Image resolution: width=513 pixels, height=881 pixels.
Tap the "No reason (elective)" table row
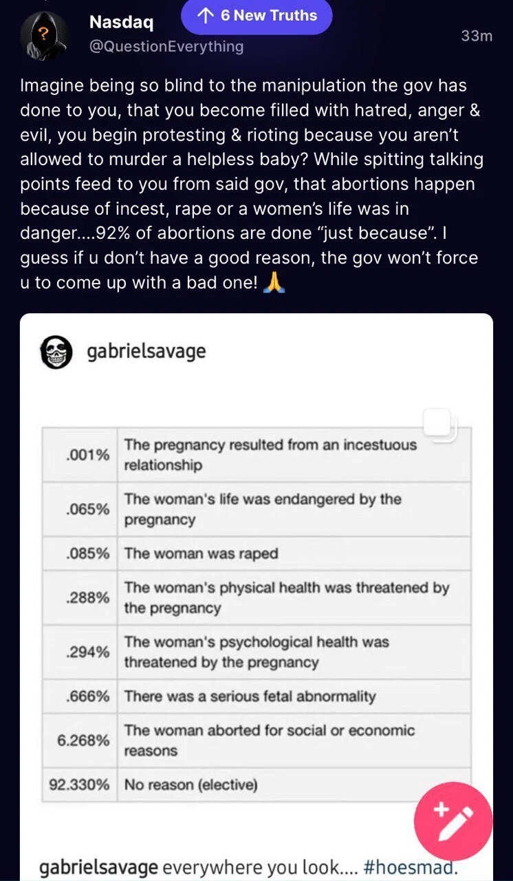pos(256,785)
